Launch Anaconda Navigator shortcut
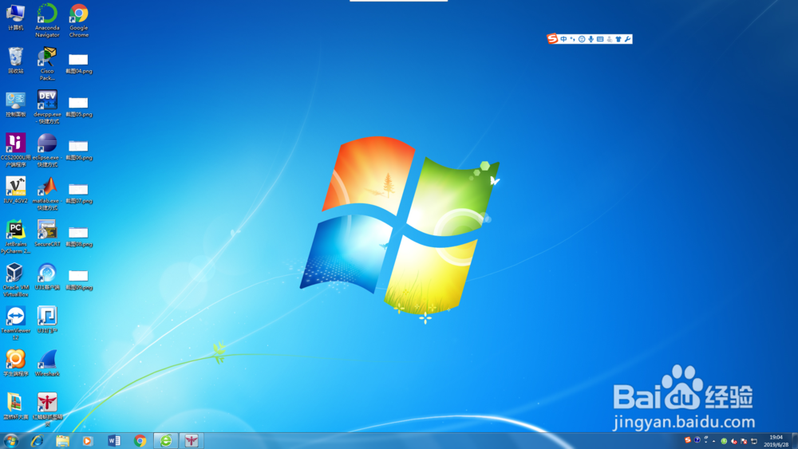798x449 pixels. (47, 21)
